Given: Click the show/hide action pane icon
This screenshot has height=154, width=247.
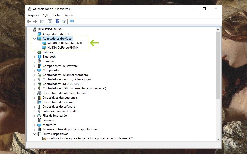Looking at the screenshot, I should [x=64, y=22].
